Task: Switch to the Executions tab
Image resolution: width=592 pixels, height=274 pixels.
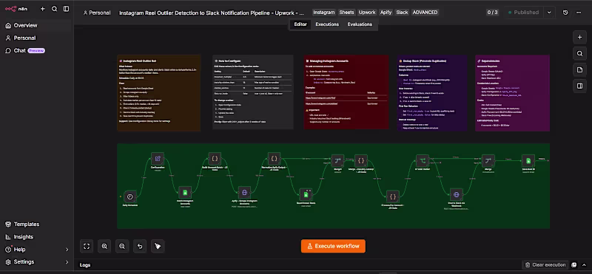Action: coord(327,24)
